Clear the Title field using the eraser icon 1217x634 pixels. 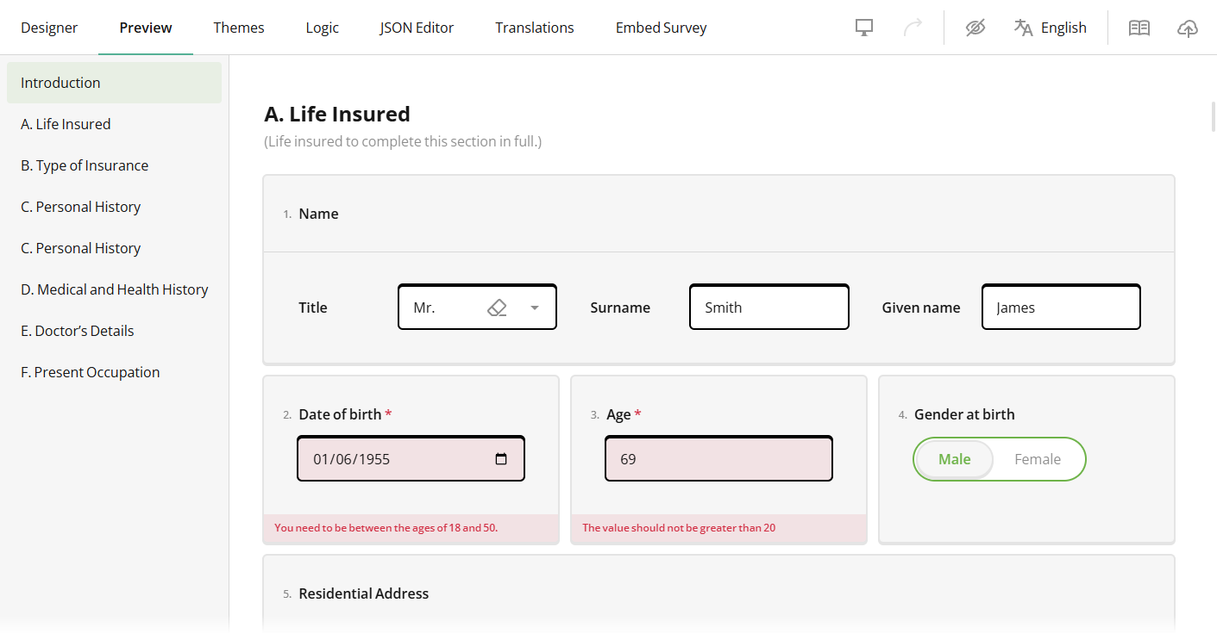click(497, 307)
